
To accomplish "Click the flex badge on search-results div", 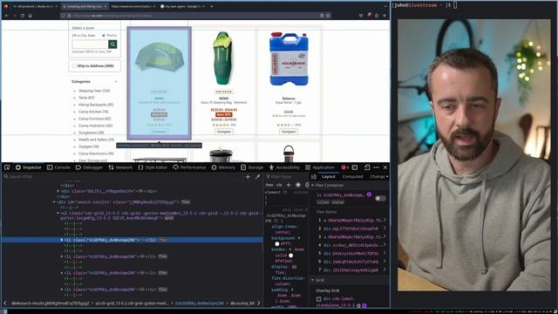I will 186,201.
